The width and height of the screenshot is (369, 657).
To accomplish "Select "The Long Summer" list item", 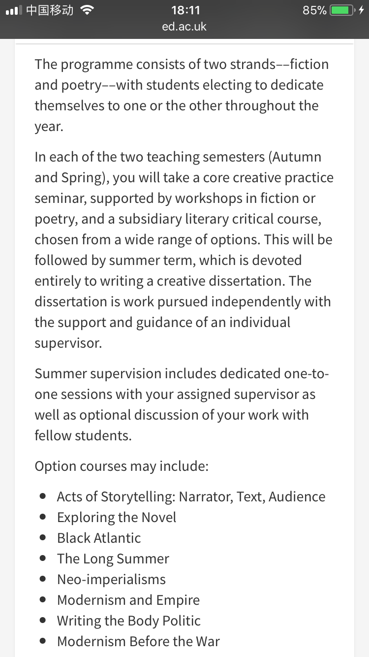I will pyautogui.click(x=113, y=558).
